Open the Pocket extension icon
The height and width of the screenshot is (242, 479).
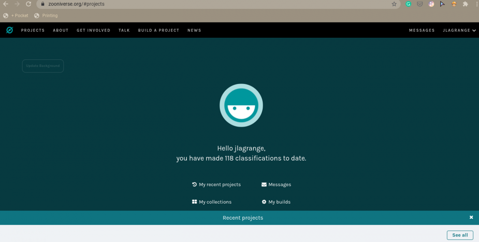[420, 4]
